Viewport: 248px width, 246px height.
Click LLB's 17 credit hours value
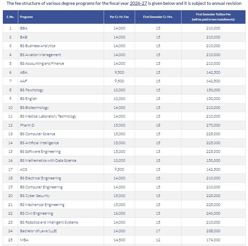(158, 231)
